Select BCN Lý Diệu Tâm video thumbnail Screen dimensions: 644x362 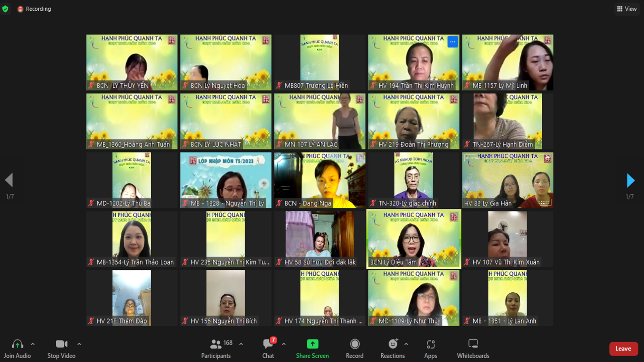(x=414, y=239)
